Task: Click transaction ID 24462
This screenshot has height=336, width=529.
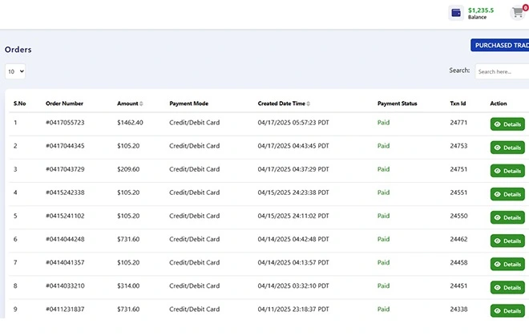Action: coord(458,239)
